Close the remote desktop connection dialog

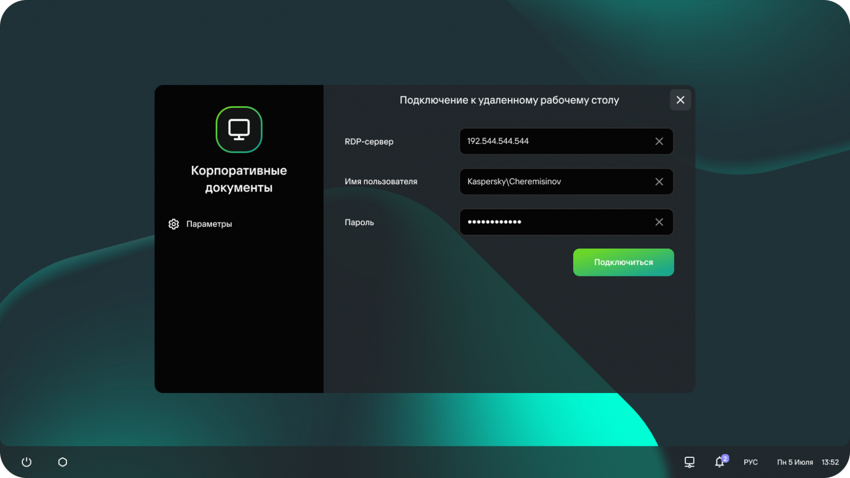681,100
